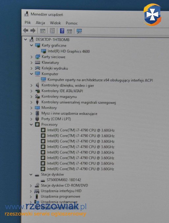Viewport: 169px width, 223px height.
Task: Collapse the Karty graficzne category
Action: coord(32,45)
